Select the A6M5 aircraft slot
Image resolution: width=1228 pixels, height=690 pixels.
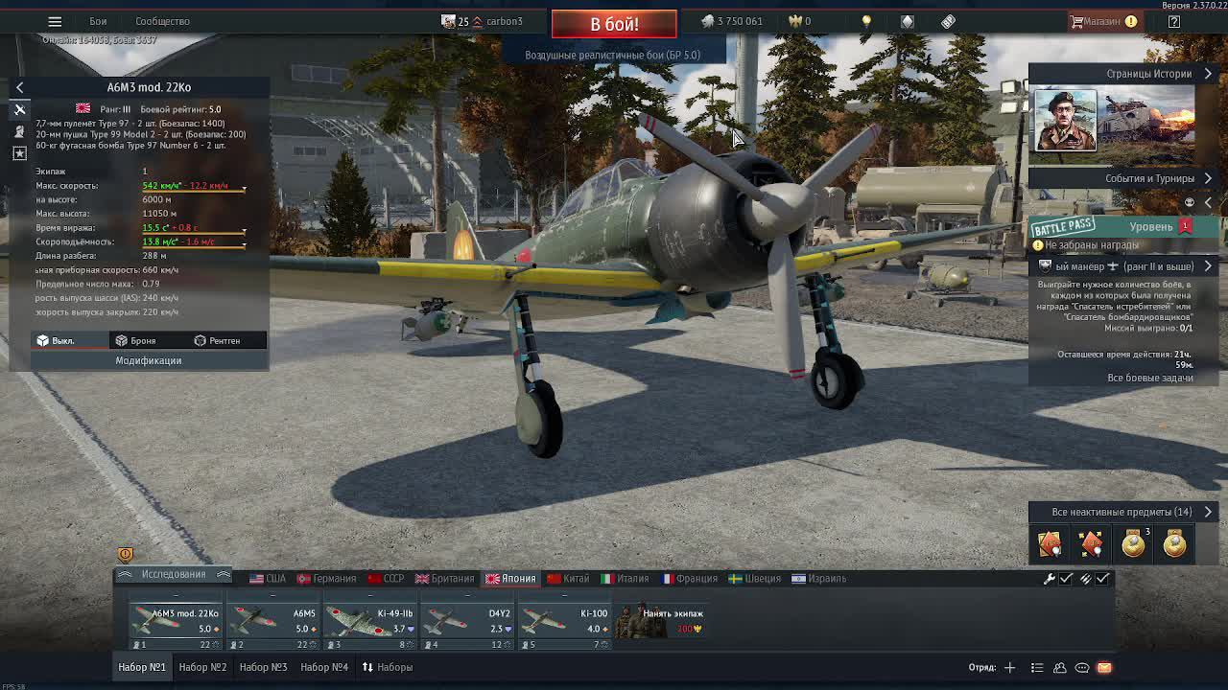coord(272,621)
